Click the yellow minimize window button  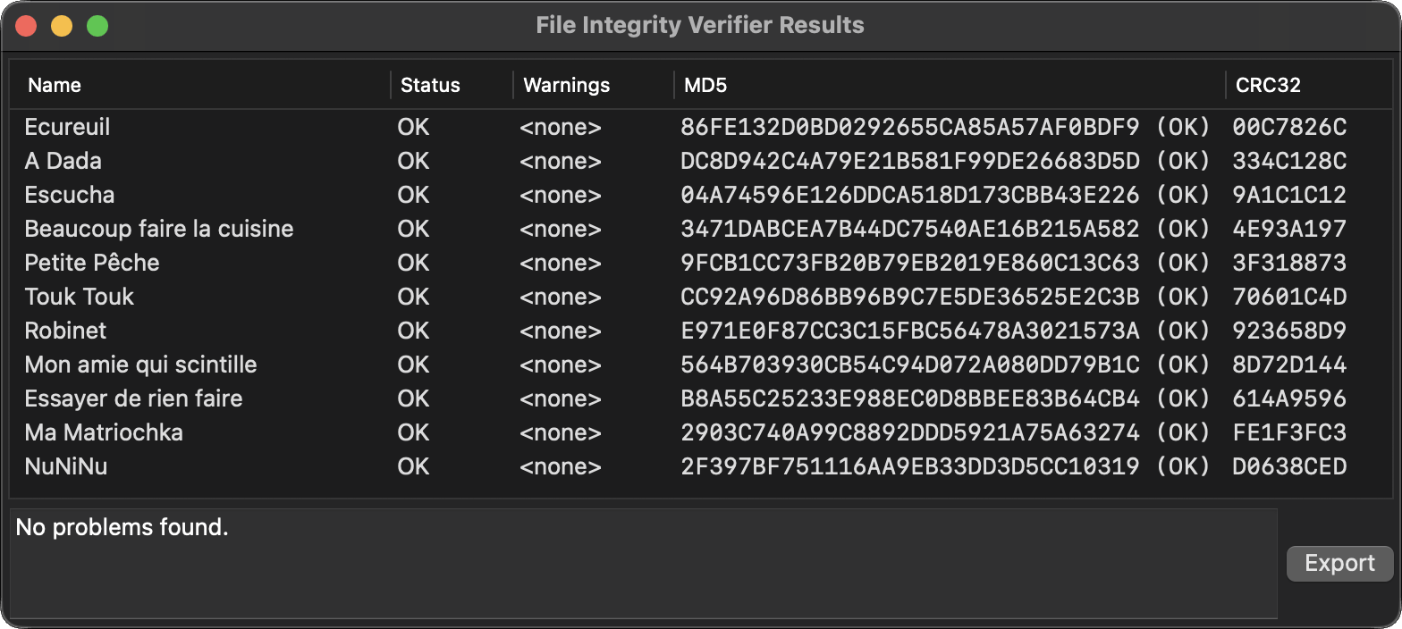62,26
